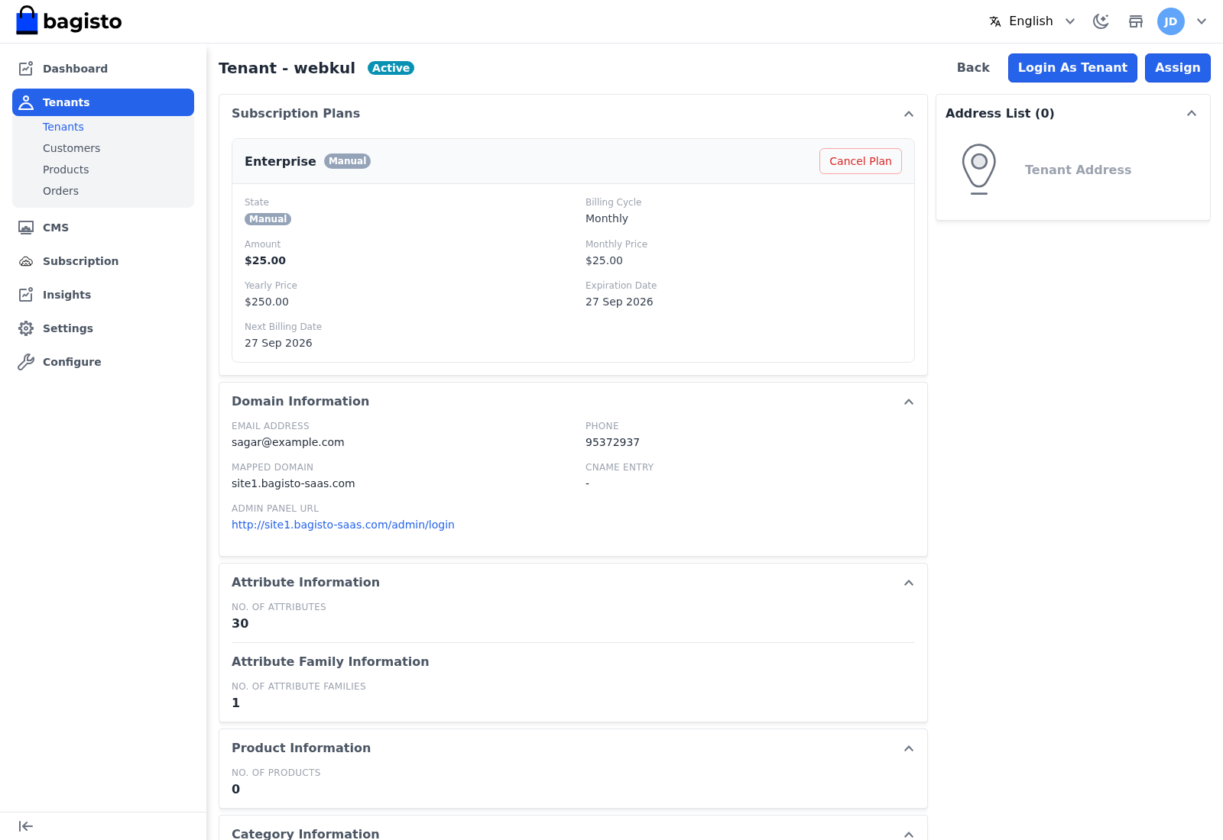Screen dimensions: 1223x840
Task: Open the Settings menu item
Action: tap(103, 328)
